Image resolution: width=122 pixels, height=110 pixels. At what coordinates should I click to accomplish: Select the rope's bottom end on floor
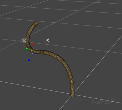[x=73, y=95]
